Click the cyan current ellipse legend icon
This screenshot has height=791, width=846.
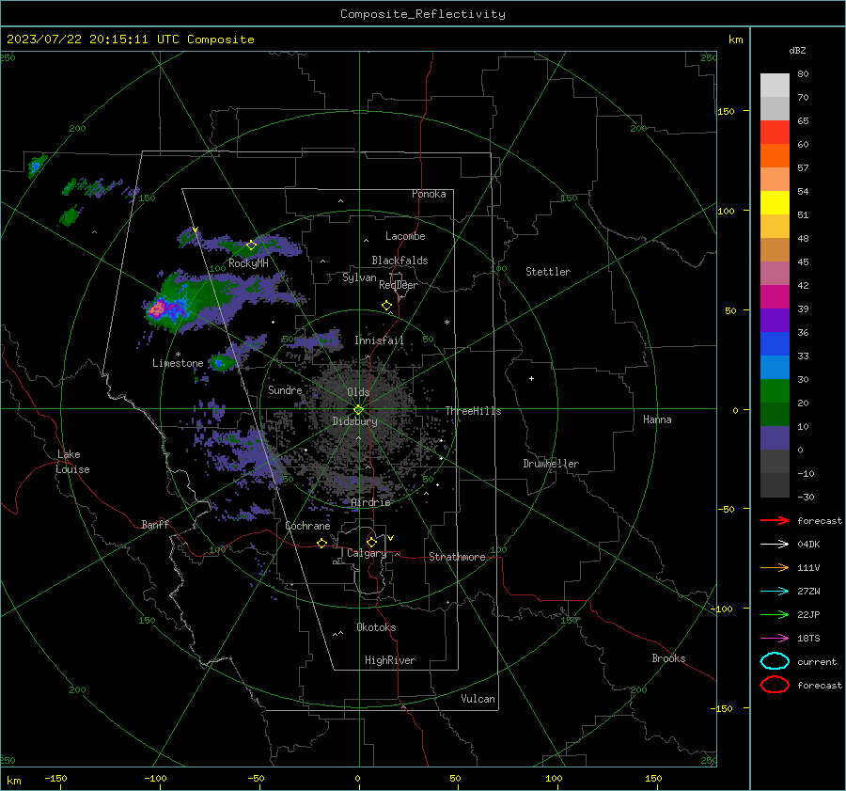(x=775, y=661)
